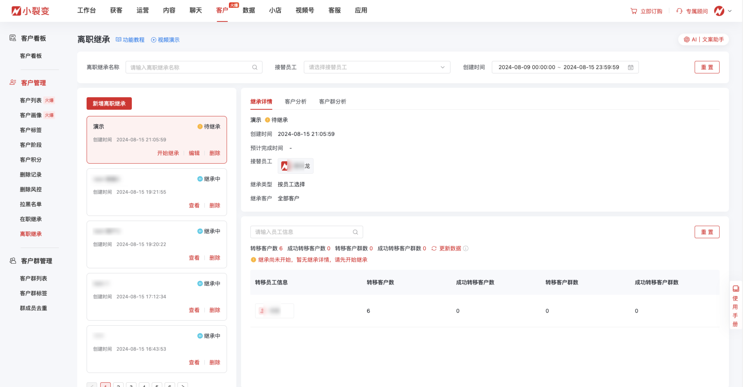Select the 继承详情 tab
Image resolution: width=743 pixels, height=387 pixels.
point(261,102)
